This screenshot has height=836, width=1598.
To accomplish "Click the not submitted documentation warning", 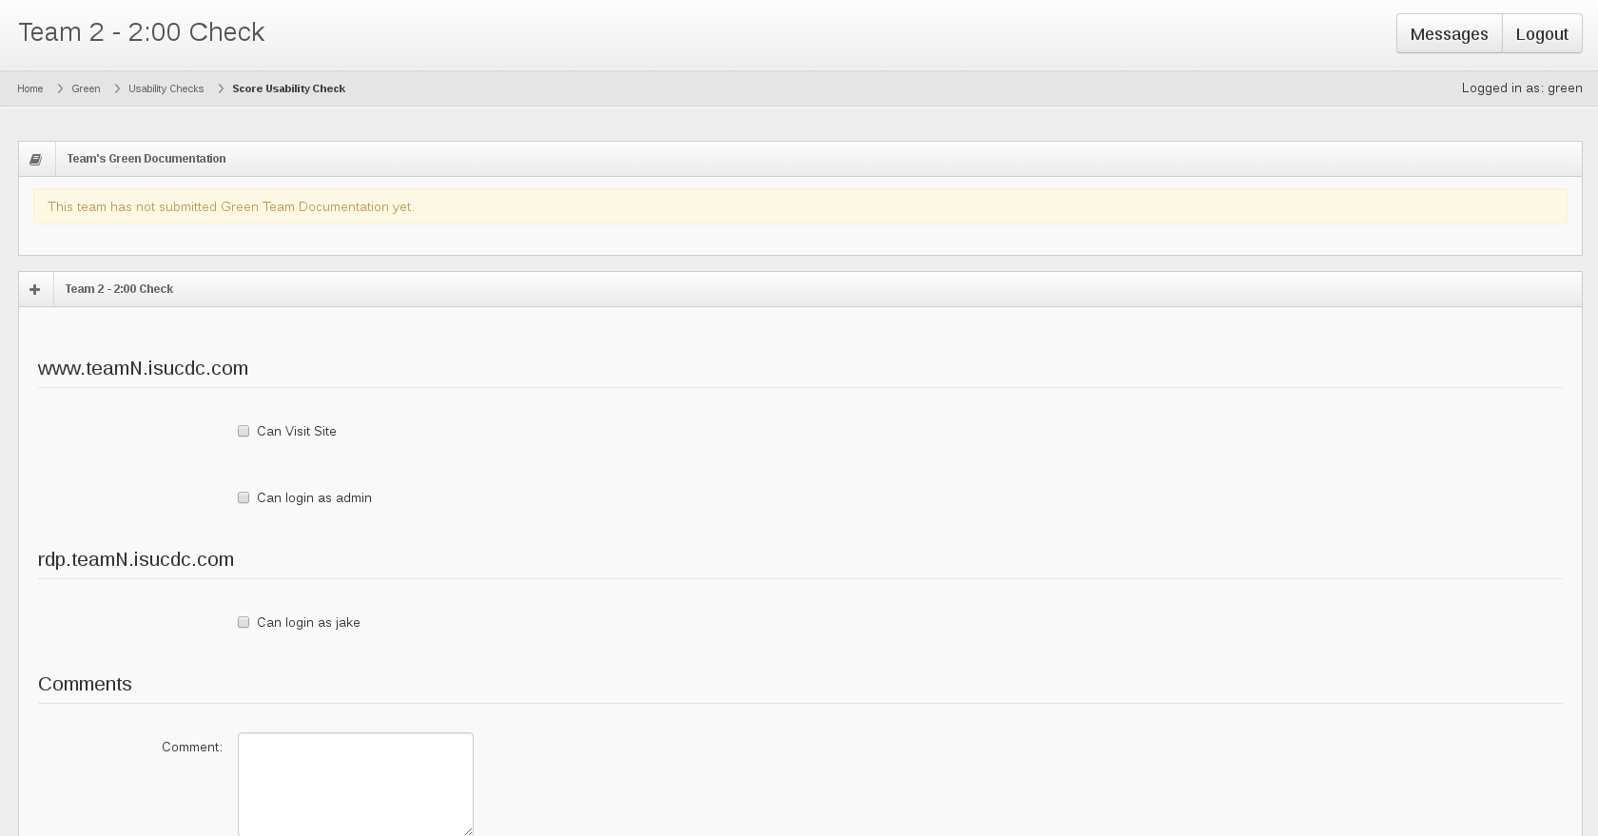I will click(800, 206).
